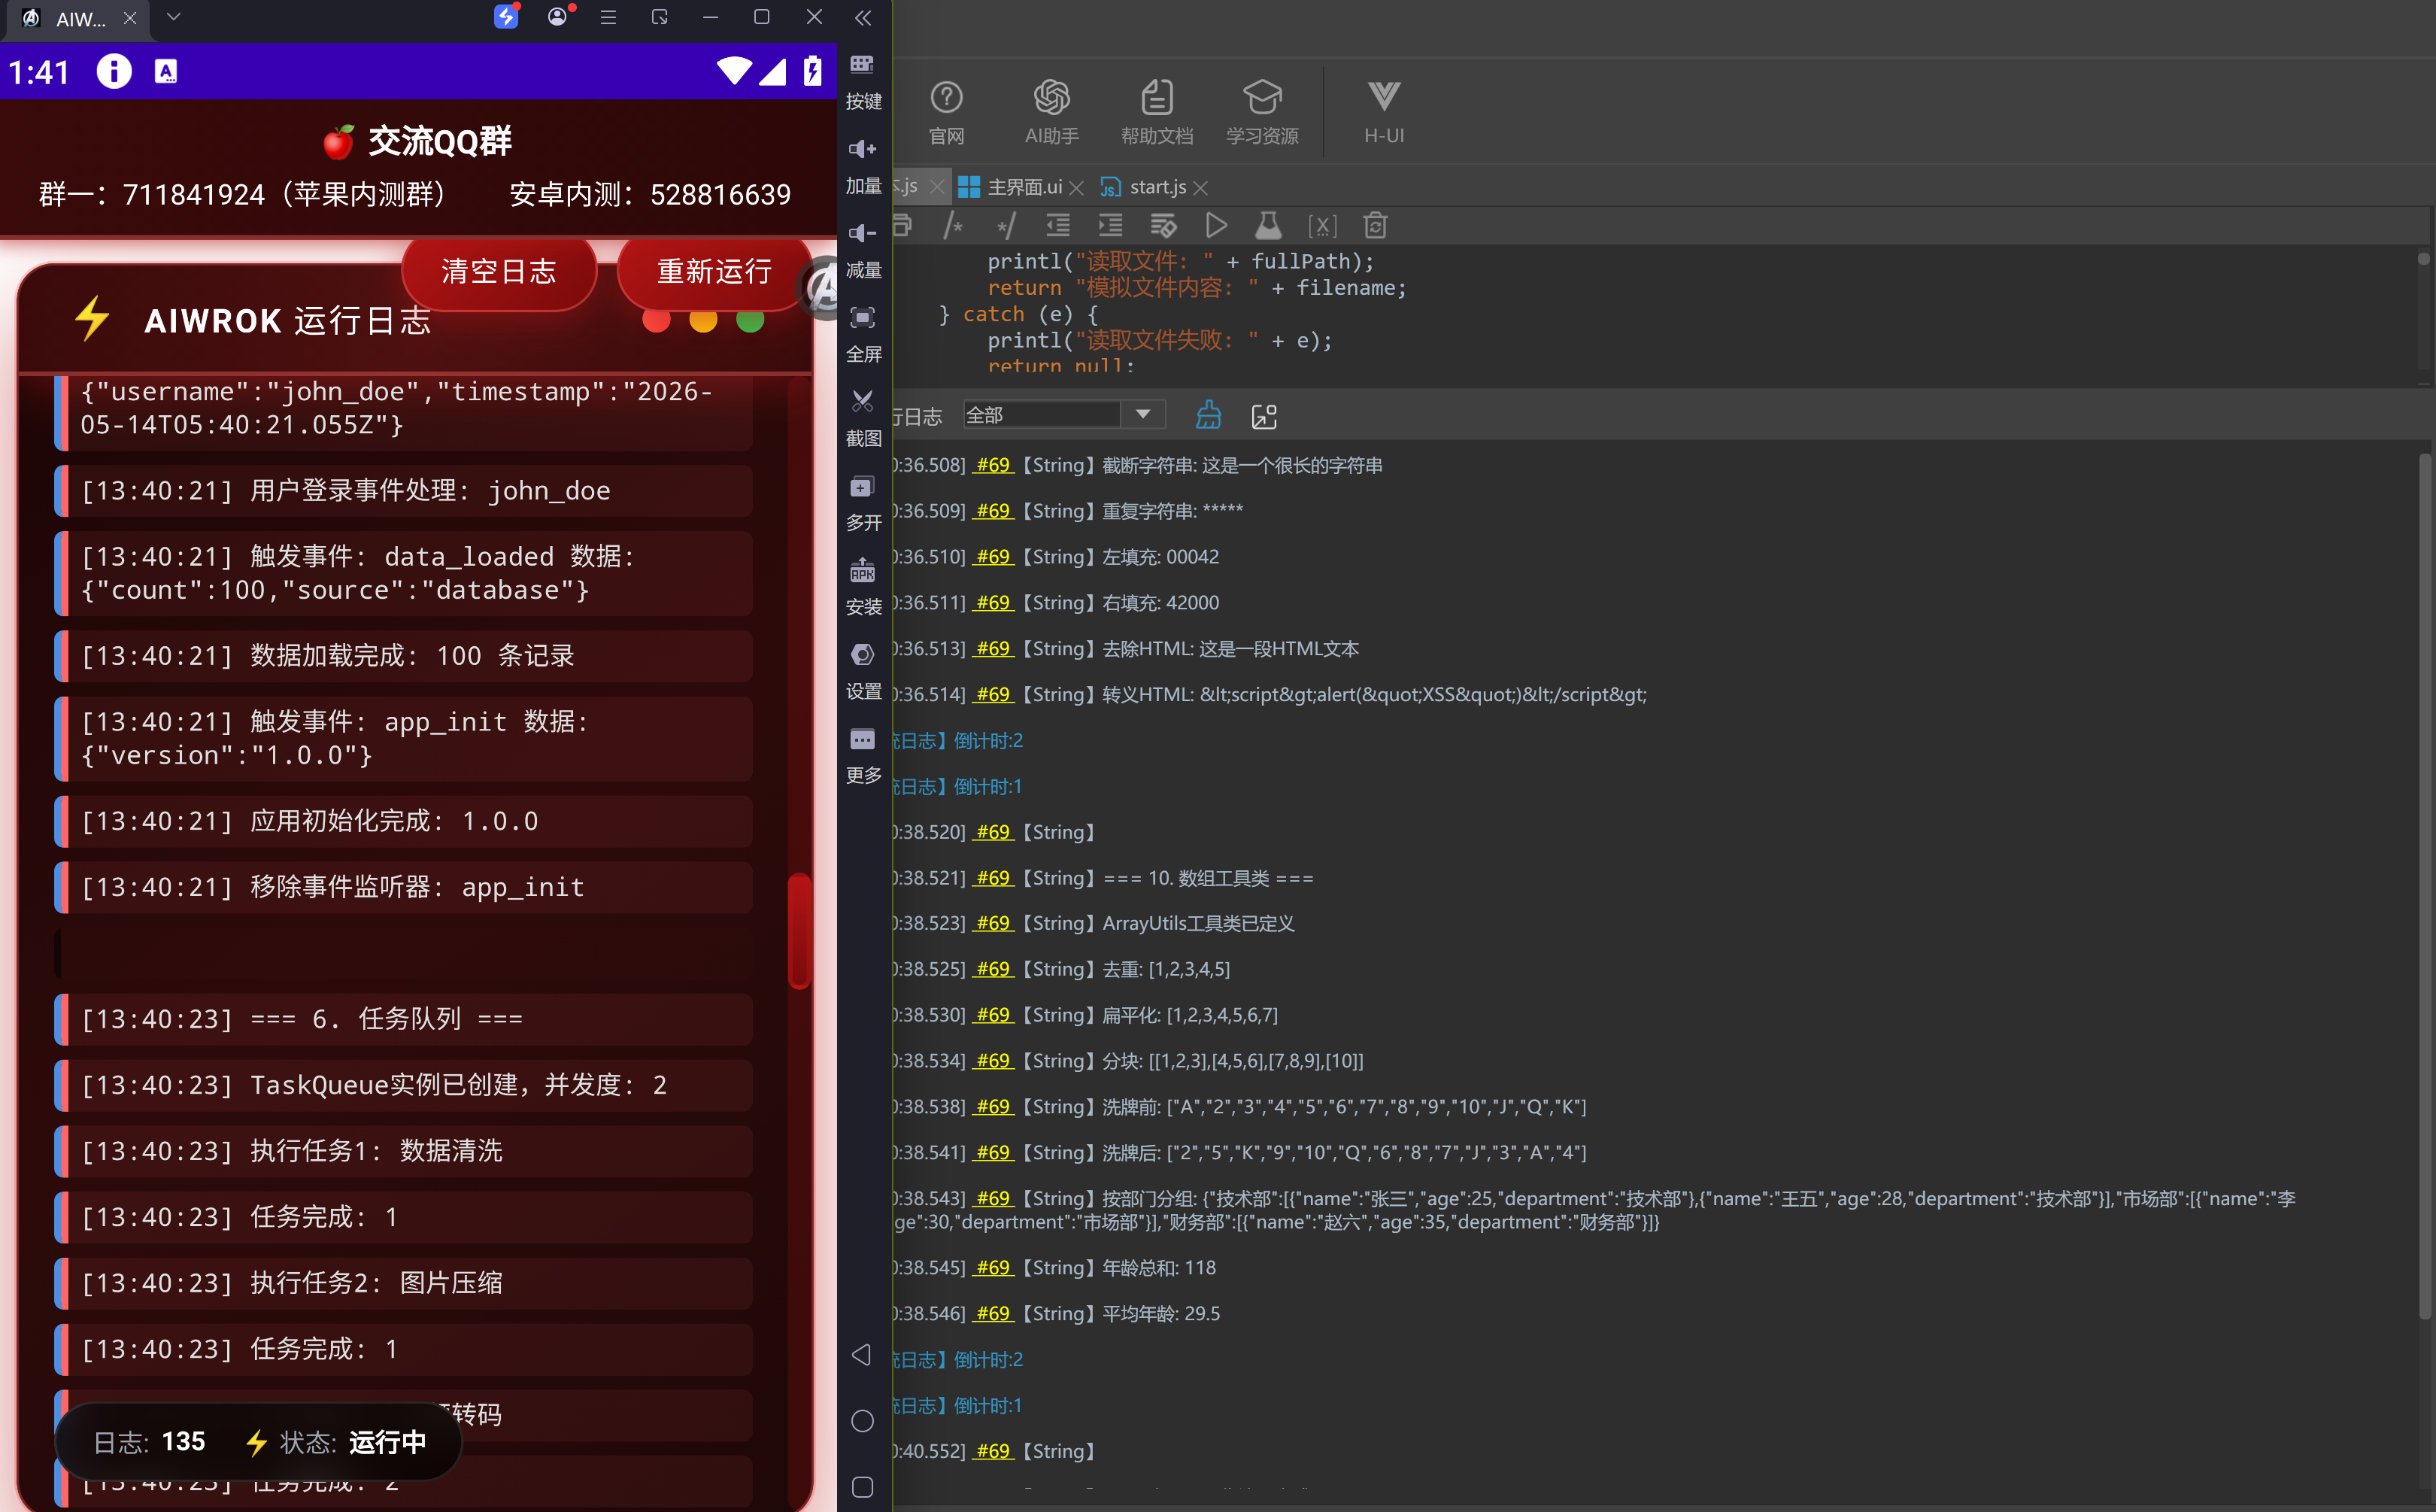The image size is (2436, 1512).
Task: Tap the Android recents square in sidebar
Action: (x=862, y=1487)
